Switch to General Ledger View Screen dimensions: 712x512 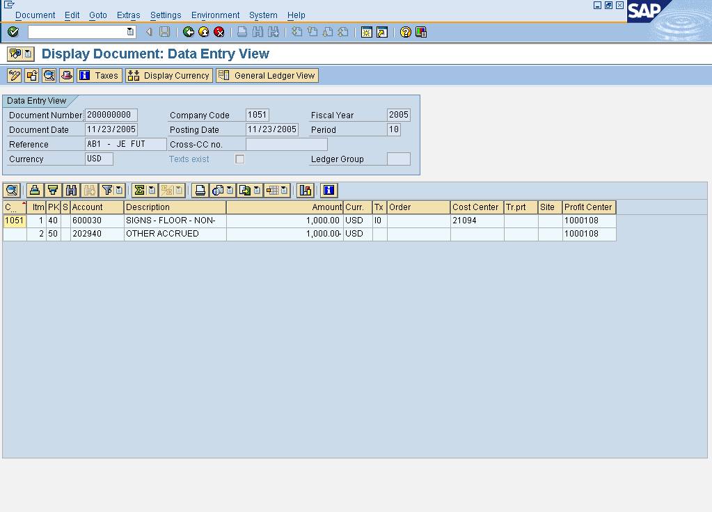click(267, 75)
